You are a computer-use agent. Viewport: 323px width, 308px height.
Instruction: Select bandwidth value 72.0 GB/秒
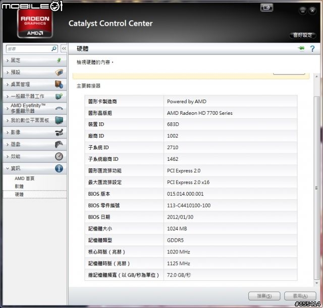pyautogui.click(x=179, y=275)
